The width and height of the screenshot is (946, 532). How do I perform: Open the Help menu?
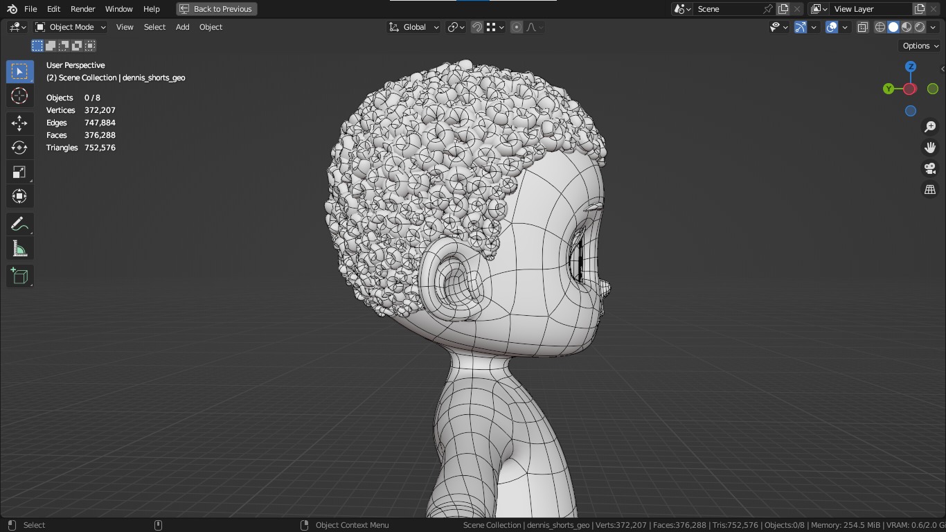[x=151, y=9]
